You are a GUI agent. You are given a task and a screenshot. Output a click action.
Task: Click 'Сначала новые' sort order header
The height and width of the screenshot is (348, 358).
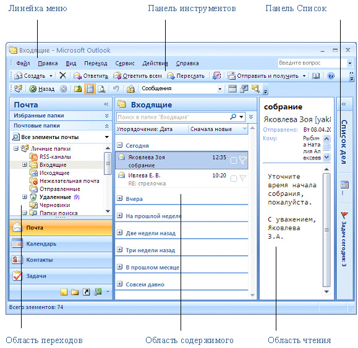(x=218, y=129)
